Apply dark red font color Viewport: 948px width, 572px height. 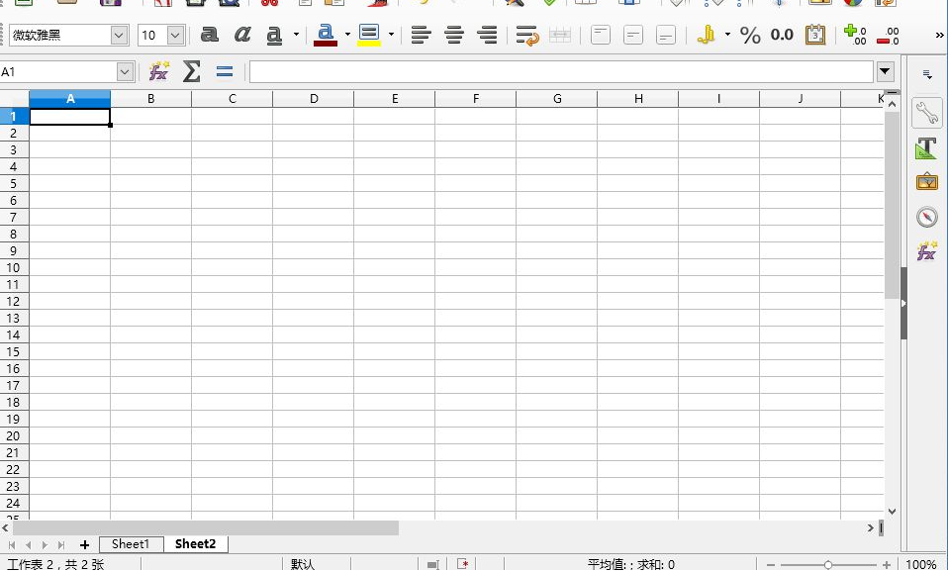coord(326,35)
